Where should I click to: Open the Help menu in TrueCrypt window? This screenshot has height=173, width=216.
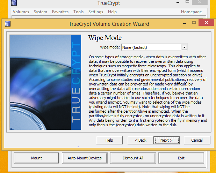pyautogui.click(x=112, y=12)
